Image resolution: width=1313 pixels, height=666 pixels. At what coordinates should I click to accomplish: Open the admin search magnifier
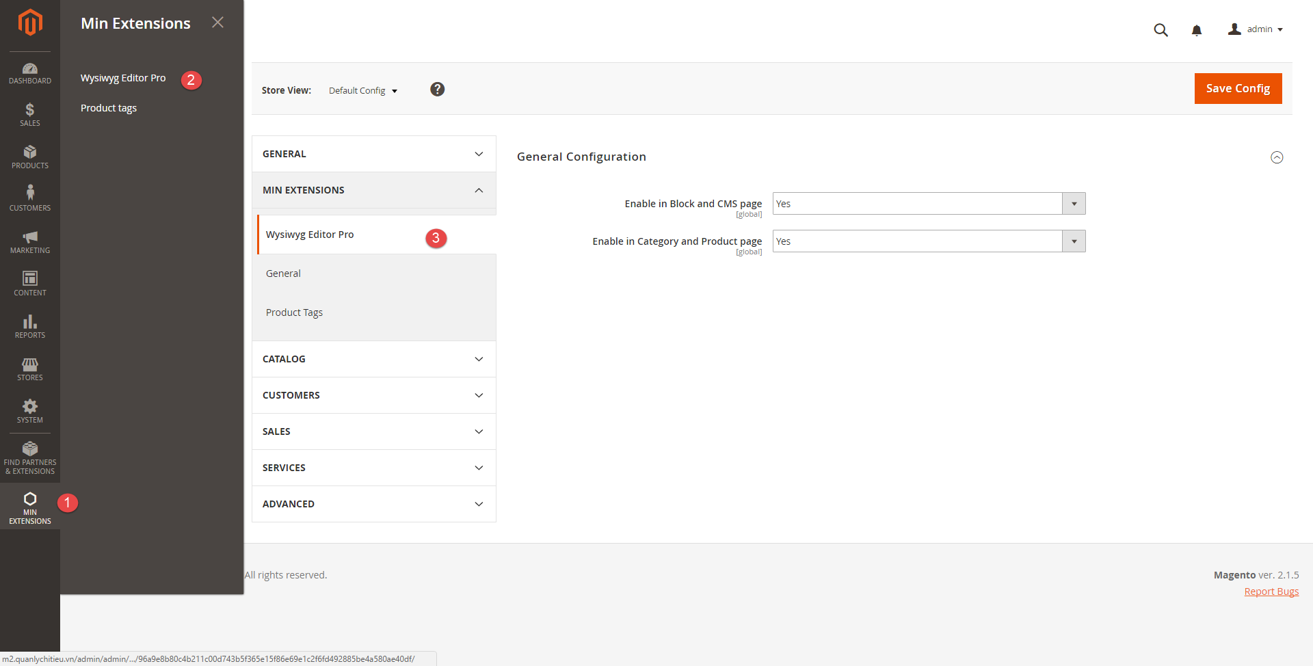pyautogui.click(x=1161, y=30)
